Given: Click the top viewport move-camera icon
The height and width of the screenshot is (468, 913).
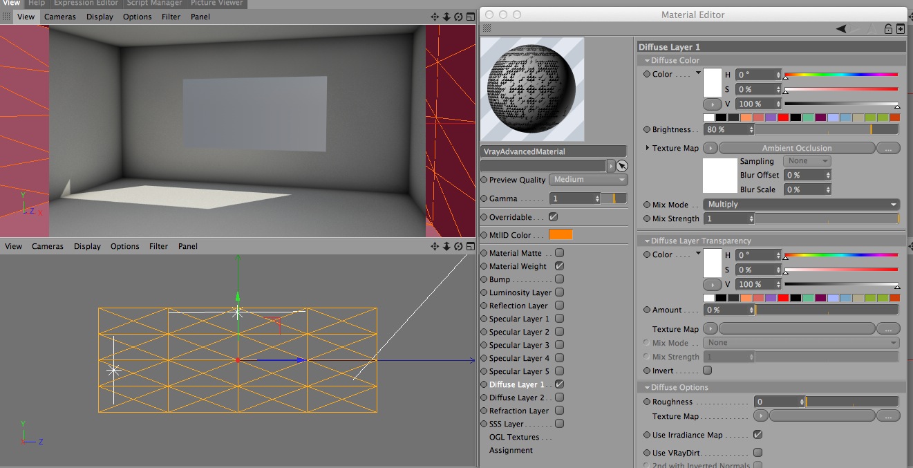Looking at the screenshot, I should pyautogui.click(x=435, y=17).
